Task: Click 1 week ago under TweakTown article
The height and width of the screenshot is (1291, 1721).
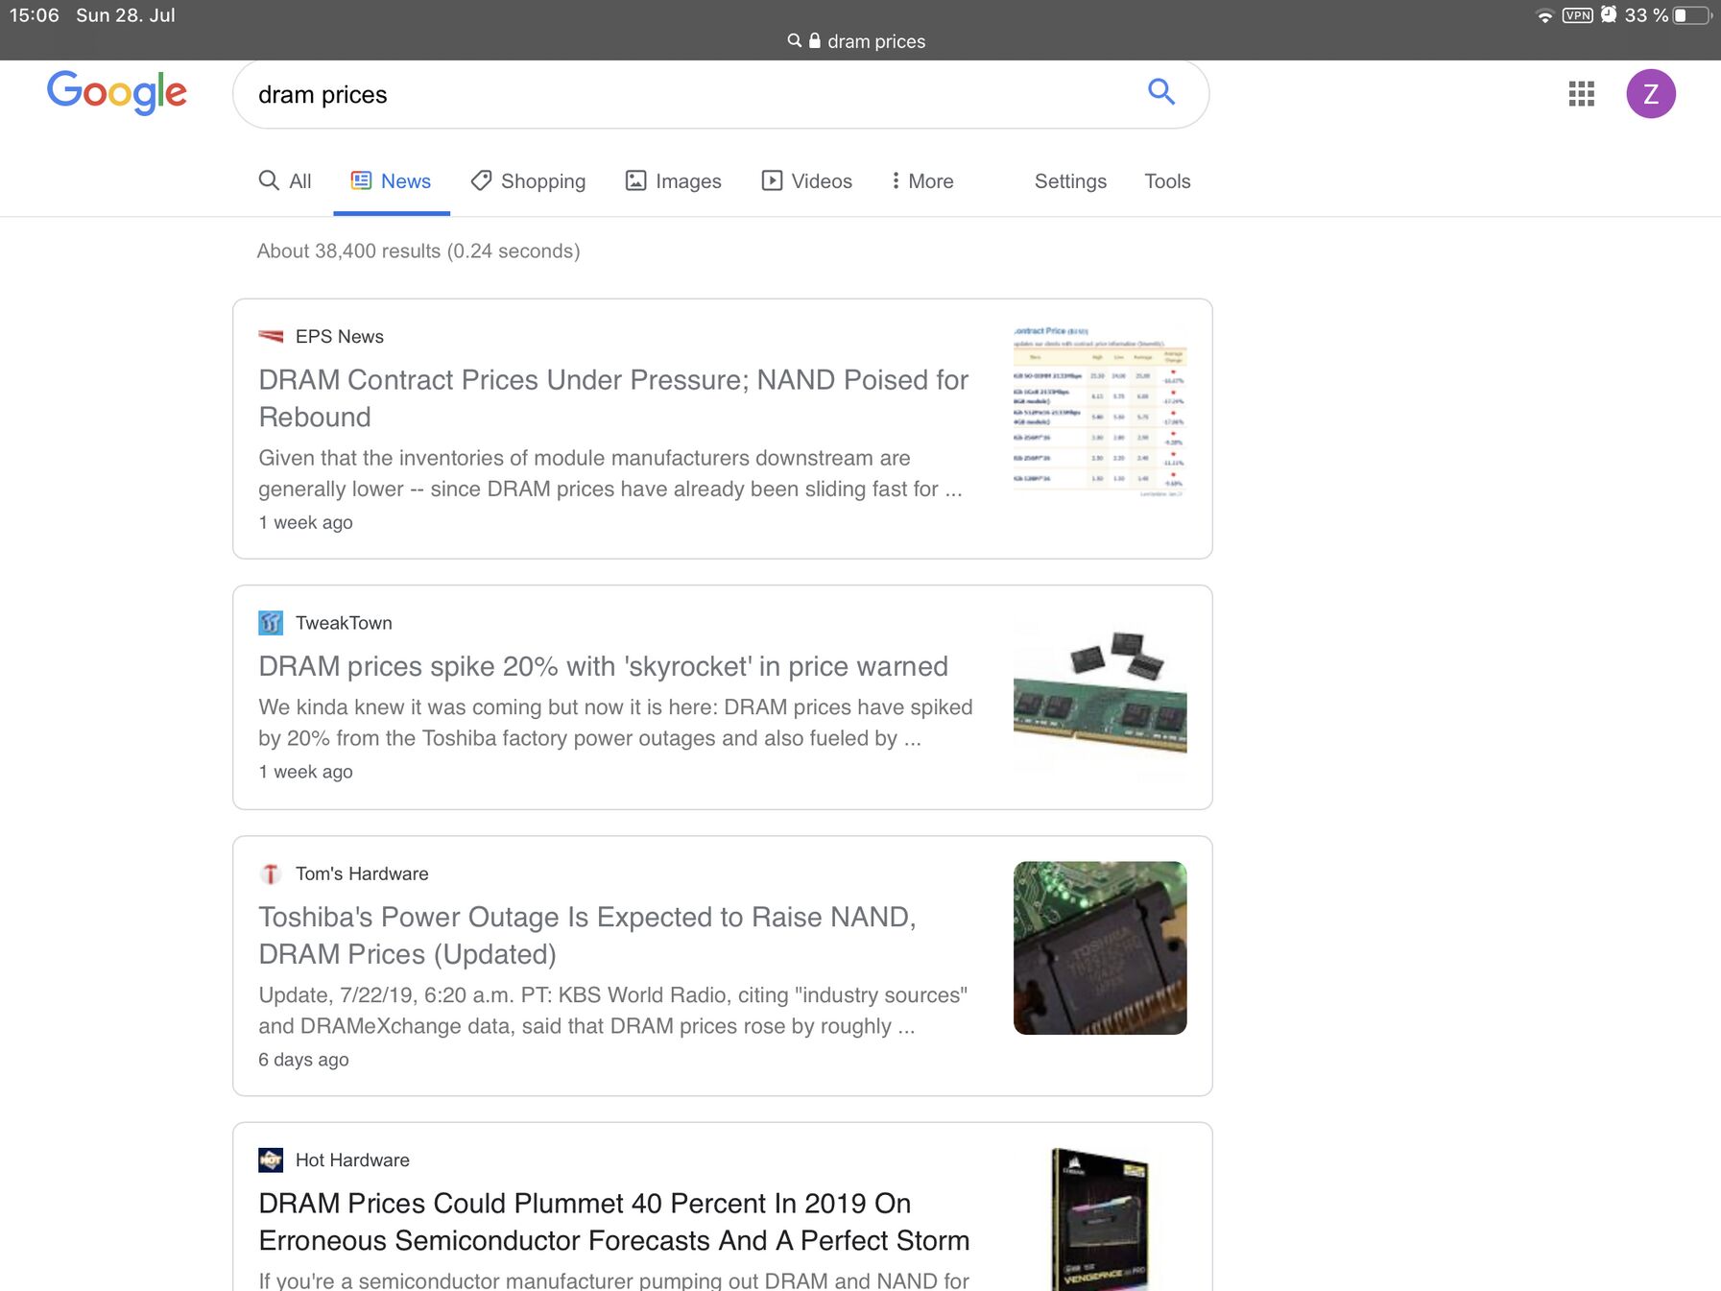Action: pyautogui.click(x=305, y=772)
